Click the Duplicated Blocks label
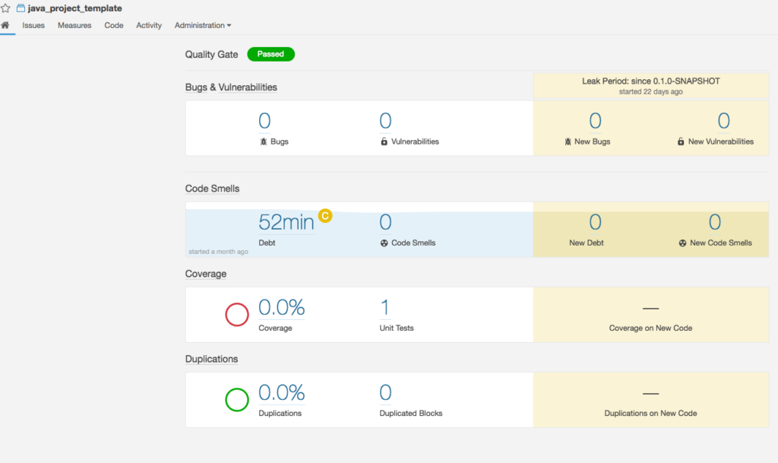 click(411, 414)
